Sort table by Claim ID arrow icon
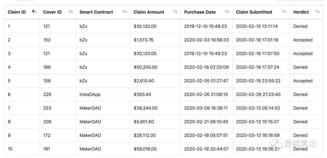Screen dimensions: 327x158 pos(34,12)
